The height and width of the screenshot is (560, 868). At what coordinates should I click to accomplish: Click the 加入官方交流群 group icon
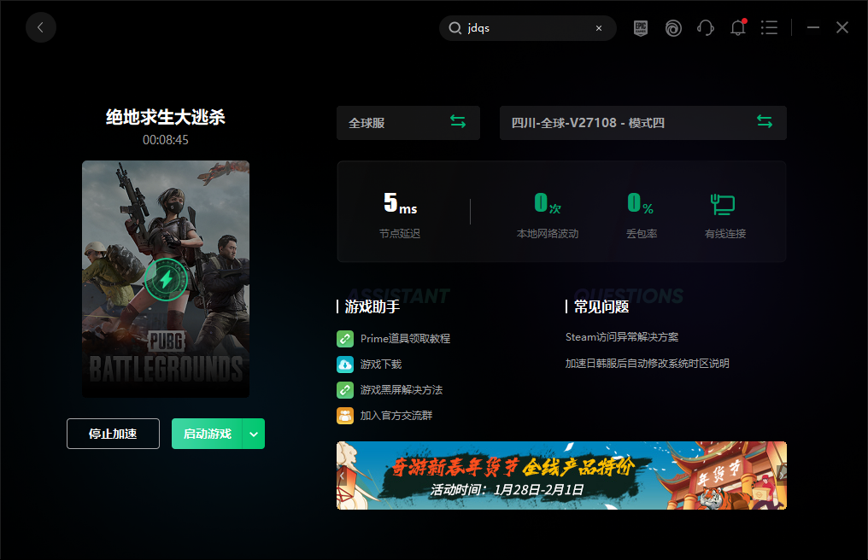(345, 416)
